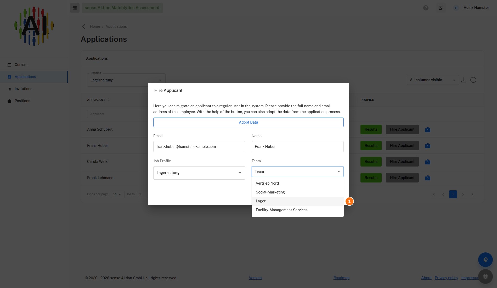
Task: Open the help question mark icon
Action: [426, 8]
